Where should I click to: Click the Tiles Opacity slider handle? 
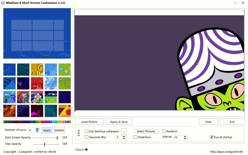(44, 144)
